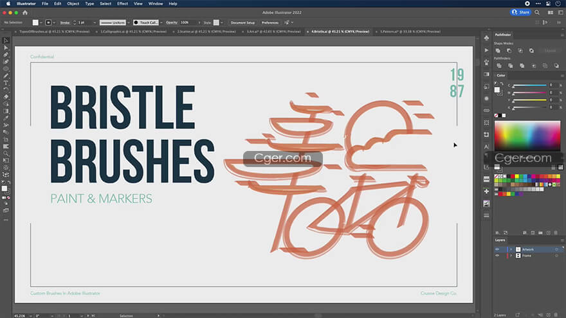This screenshot has width=566, height=318.
Task: Open Edit Toolbar three-dots button
Action: 6,220
